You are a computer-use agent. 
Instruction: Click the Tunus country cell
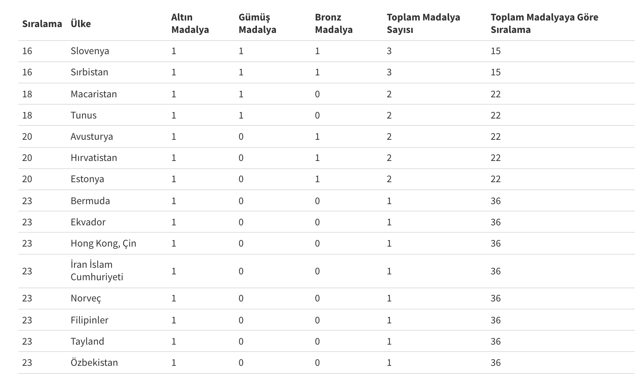click(84, 115)
